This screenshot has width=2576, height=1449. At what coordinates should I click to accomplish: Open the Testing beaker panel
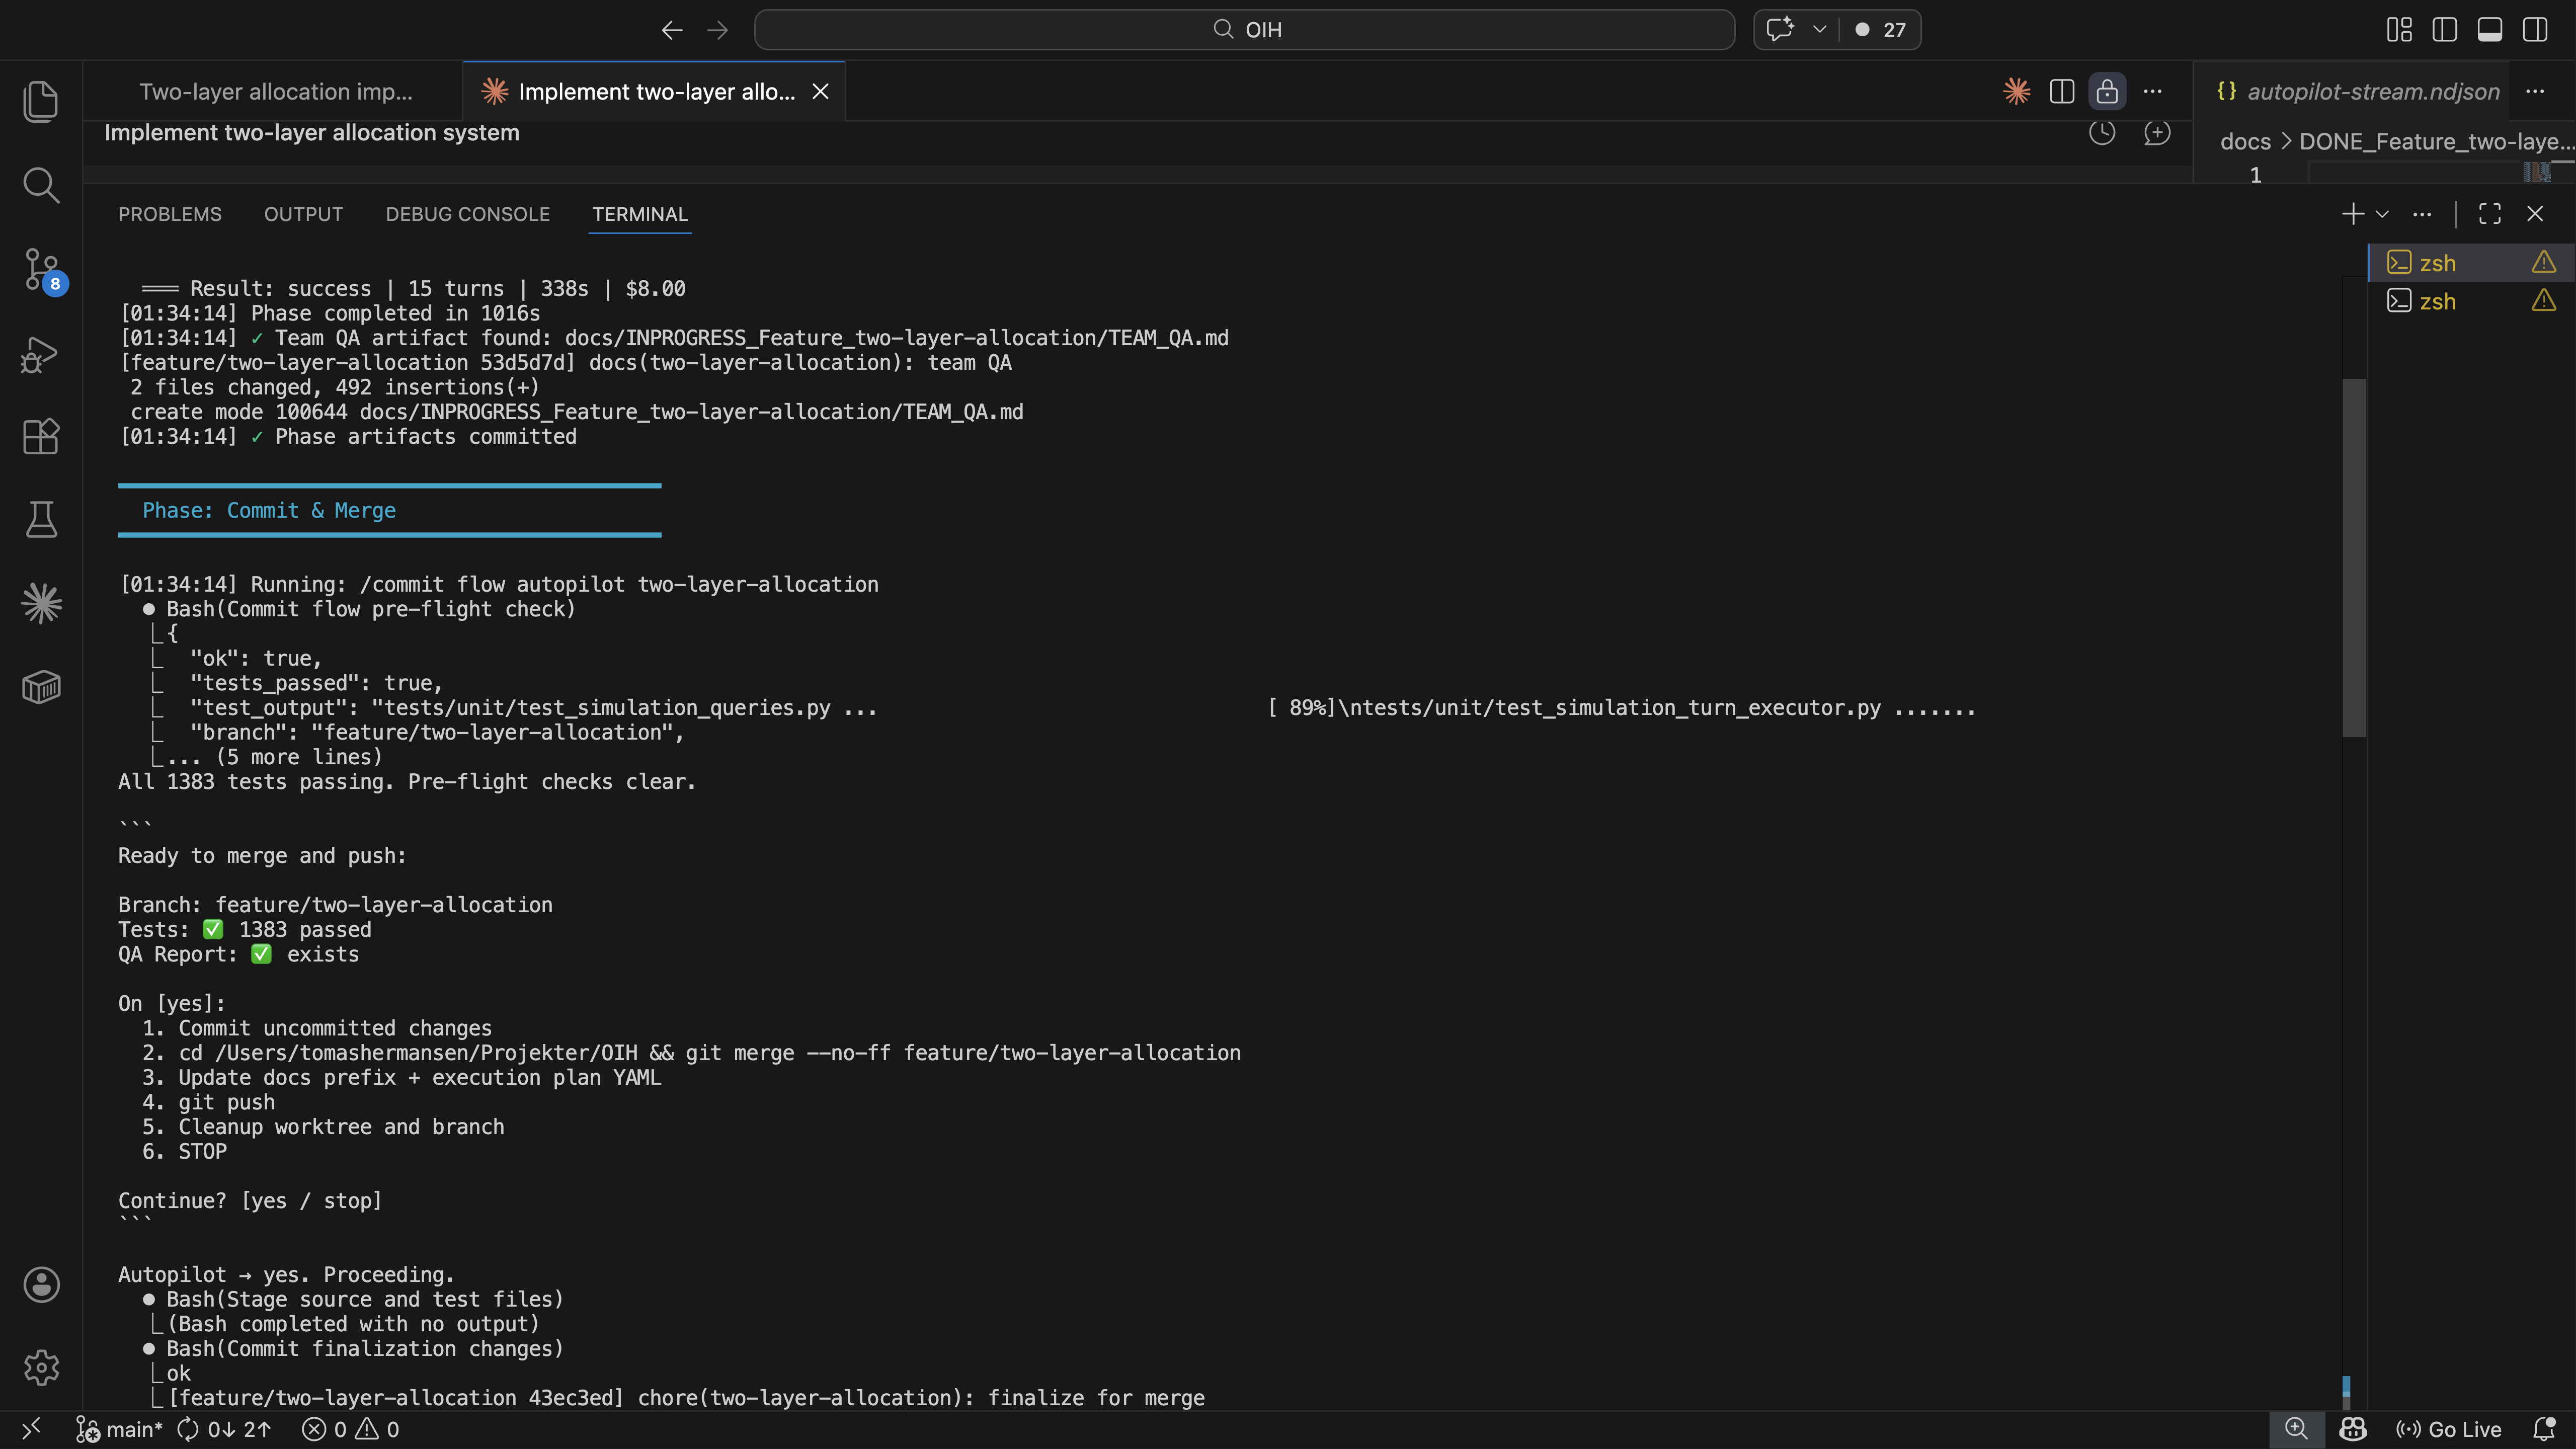(41, 519)
